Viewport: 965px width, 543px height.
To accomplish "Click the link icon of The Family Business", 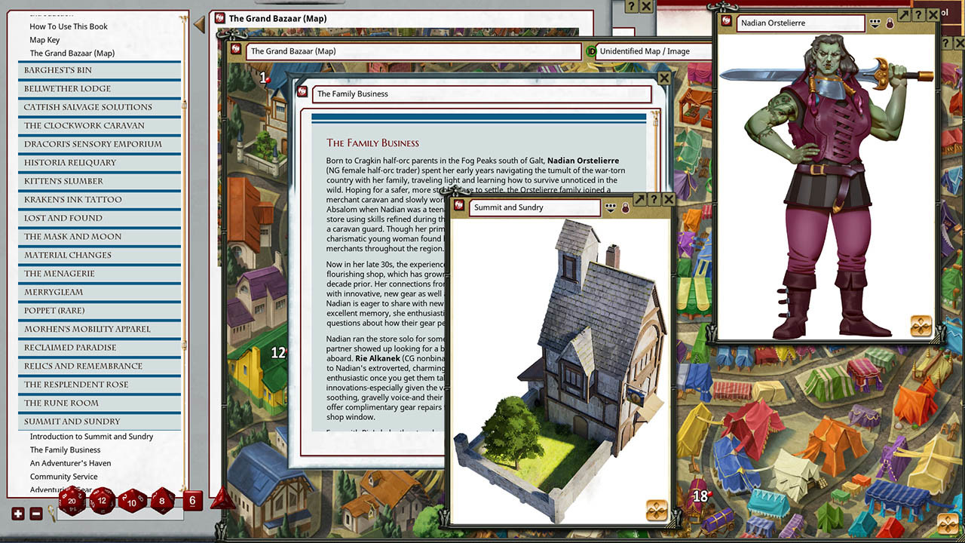I will pyautogui.click(x=302, y=94).
